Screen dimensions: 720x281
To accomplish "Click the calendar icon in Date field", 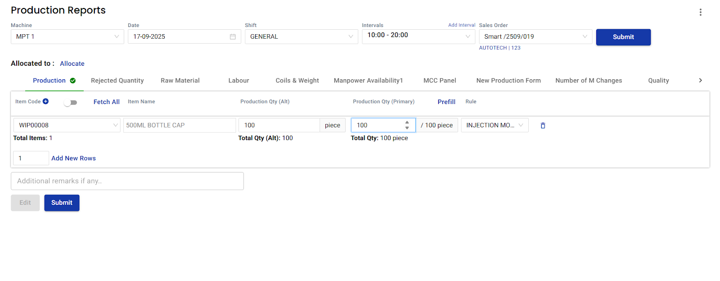I will [233, 36].
